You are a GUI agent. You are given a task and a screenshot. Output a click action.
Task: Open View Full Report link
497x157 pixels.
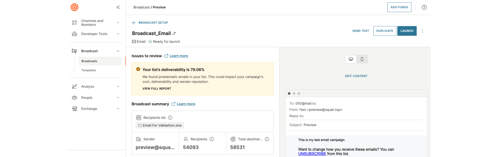pyautogui.click(x=157, y=89)
